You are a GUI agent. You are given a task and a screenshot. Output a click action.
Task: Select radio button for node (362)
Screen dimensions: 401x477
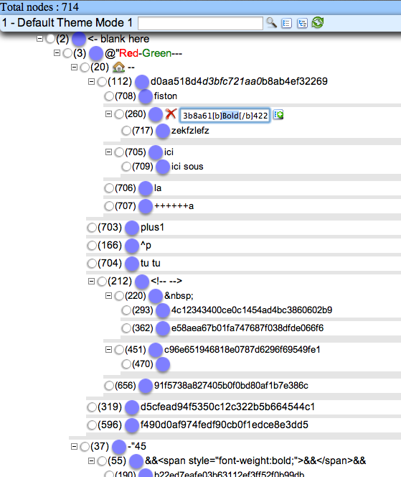[126, 328]
